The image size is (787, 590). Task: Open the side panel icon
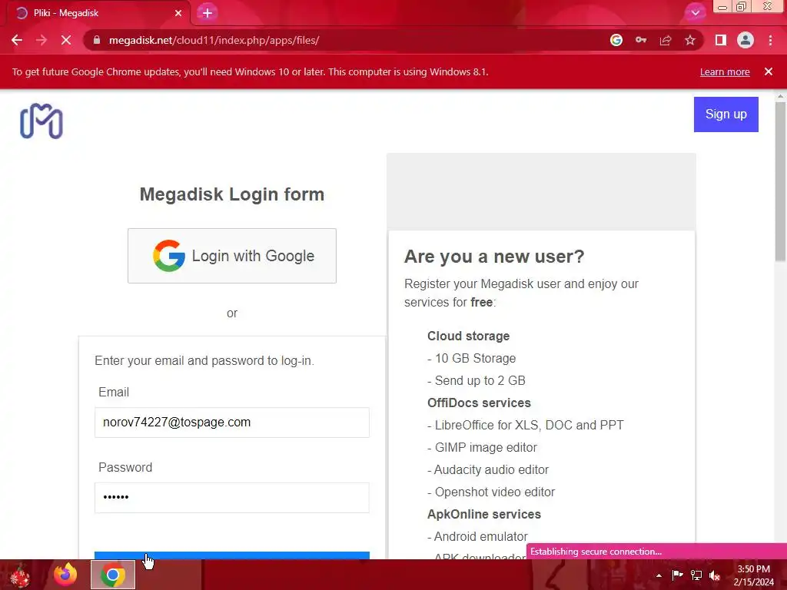721,40
